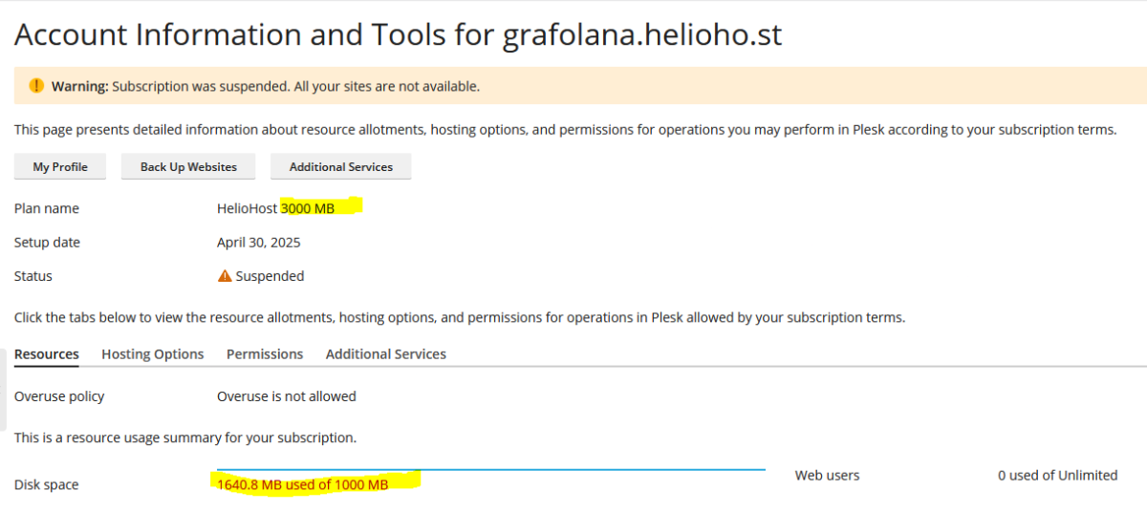The image size is (1147, 512).
Task: Click the Web users label
Action: tap(827, 475)
